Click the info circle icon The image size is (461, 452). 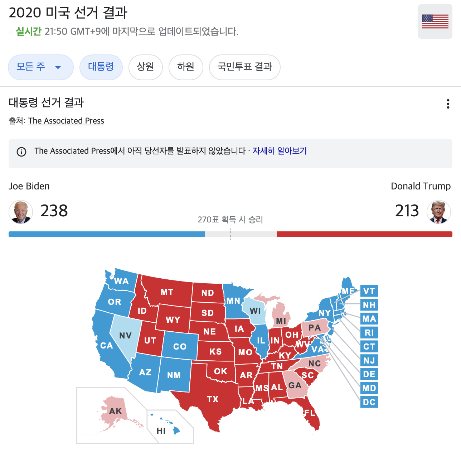(21, 152)
